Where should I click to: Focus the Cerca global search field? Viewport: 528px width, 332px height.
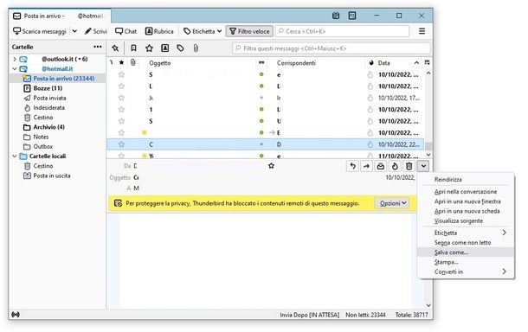coord(342,31)
